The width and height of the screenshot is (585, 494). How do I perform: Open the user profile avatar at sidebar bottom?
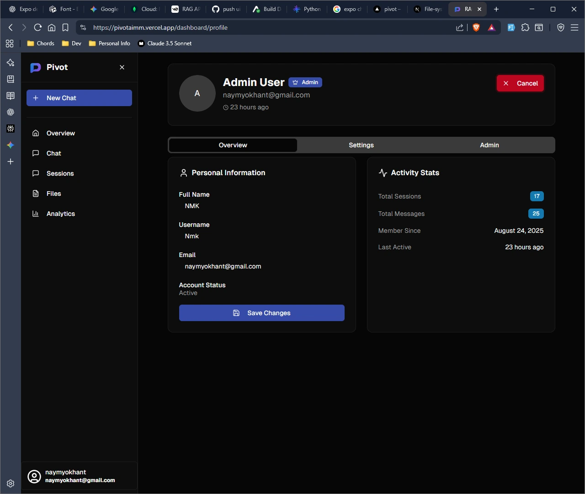click(34, 476)
